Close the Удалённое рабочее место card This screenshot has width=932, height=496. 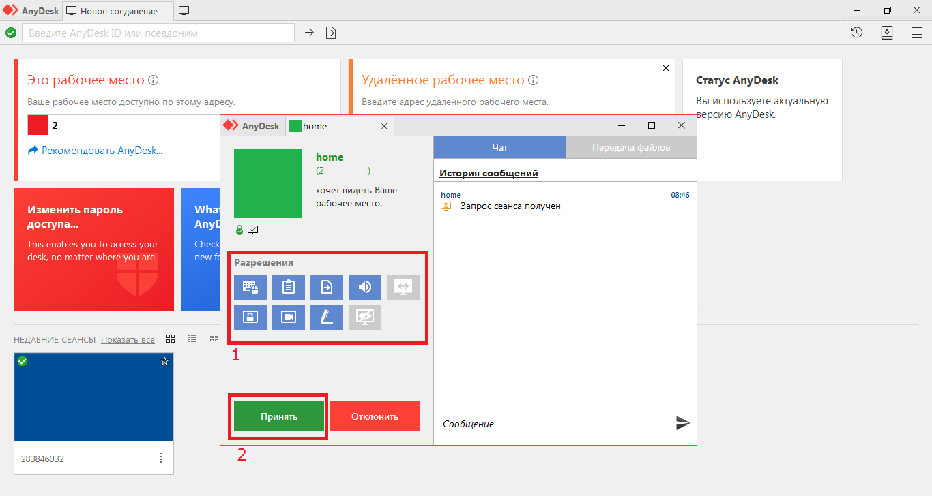[666, 68]
